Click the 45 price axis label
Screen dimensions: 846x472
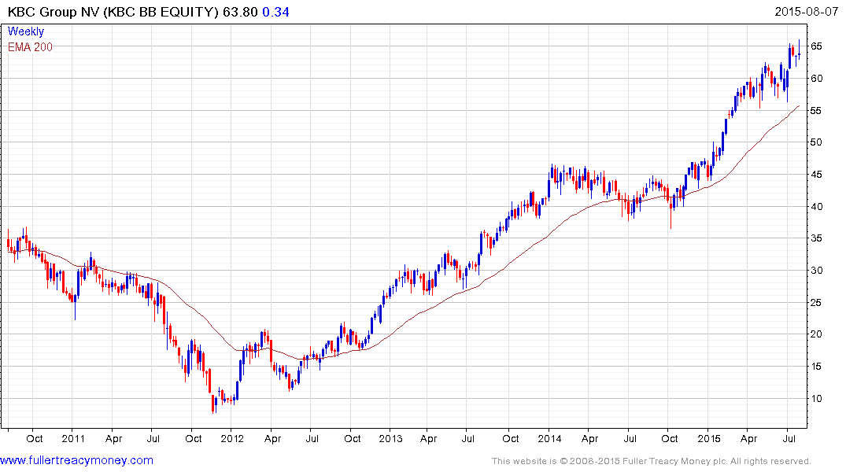pyautogui.click(x=816, y=174)
